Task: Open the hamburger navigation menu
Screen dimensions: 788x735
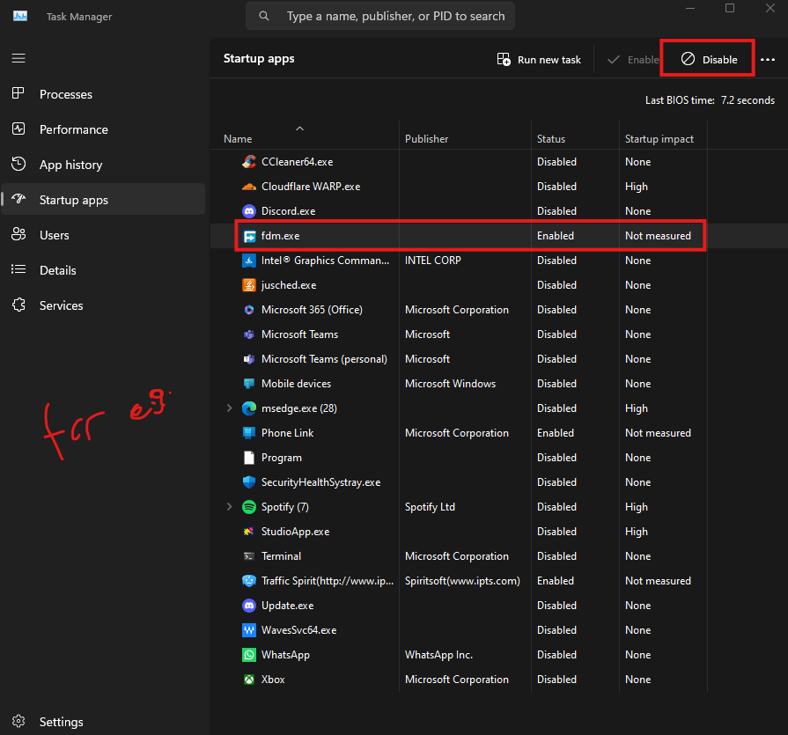Action: (18, 58)
